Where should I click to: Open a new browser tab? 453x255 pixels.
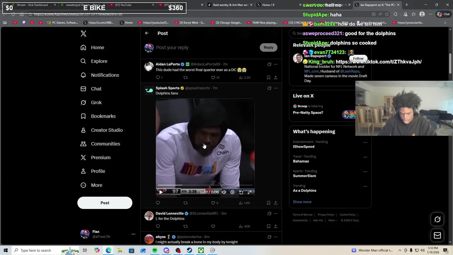tap(407, 5)
